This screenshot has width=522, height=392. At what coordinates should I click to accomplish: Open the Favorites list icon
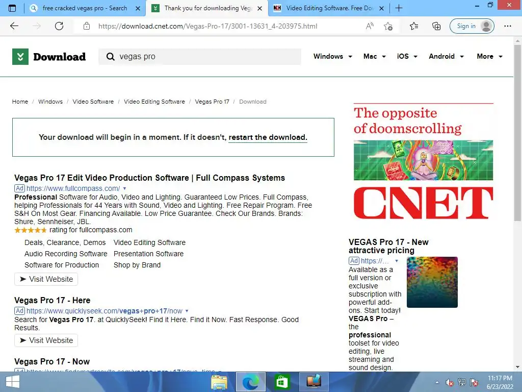coord(414,26)
